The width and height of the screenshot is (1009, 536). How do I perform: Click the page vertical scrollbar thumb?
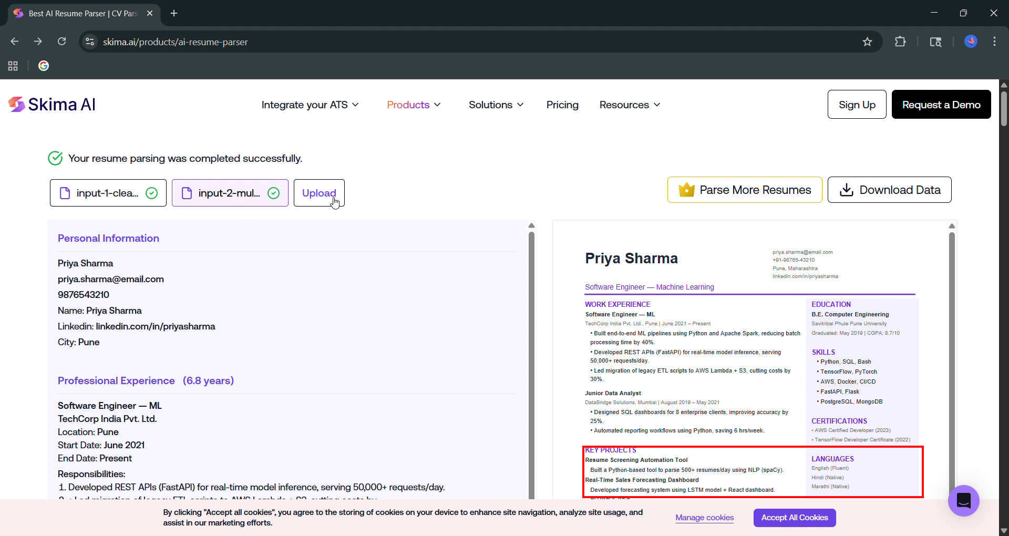(x=1004, y=109)
